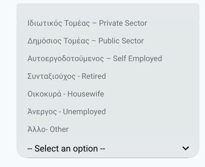The image size is (205, 167).
Task: Choose the 'Οικοκυρά - Housewife' entry
Action: (66, 94)
